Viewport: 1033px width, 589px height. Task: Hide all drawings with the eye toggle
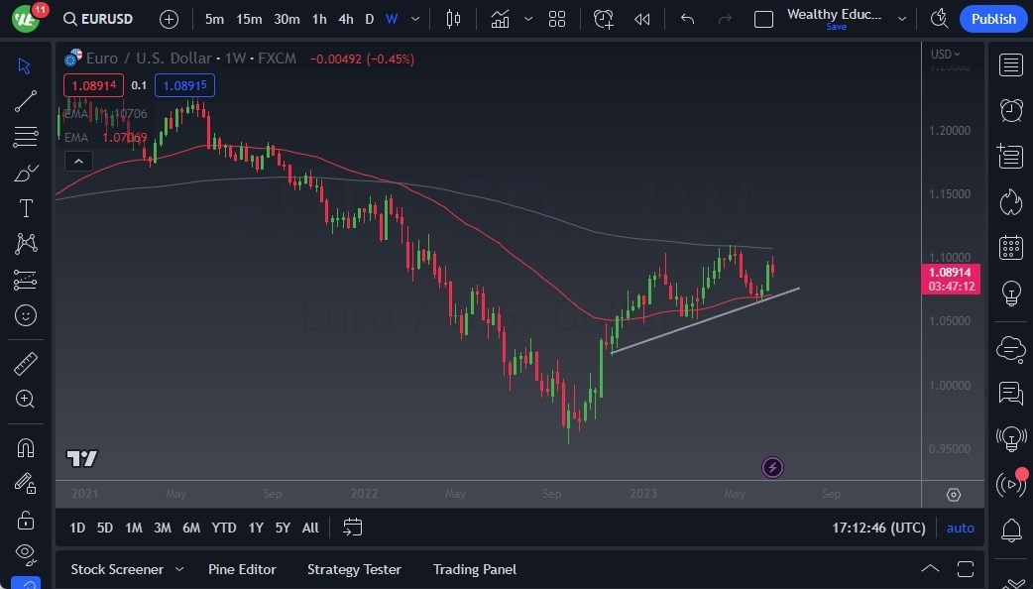tap(26, 554)
